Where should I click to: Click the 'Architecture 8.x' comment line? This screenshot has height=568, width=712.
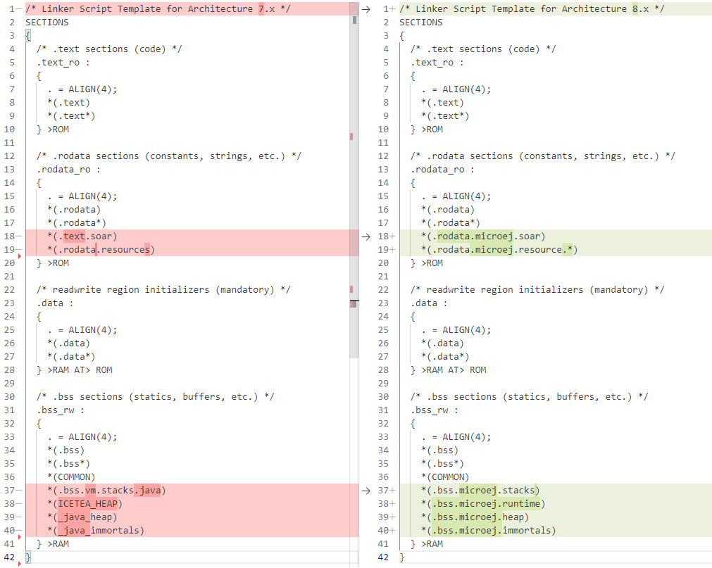click(x=528, y=9)
